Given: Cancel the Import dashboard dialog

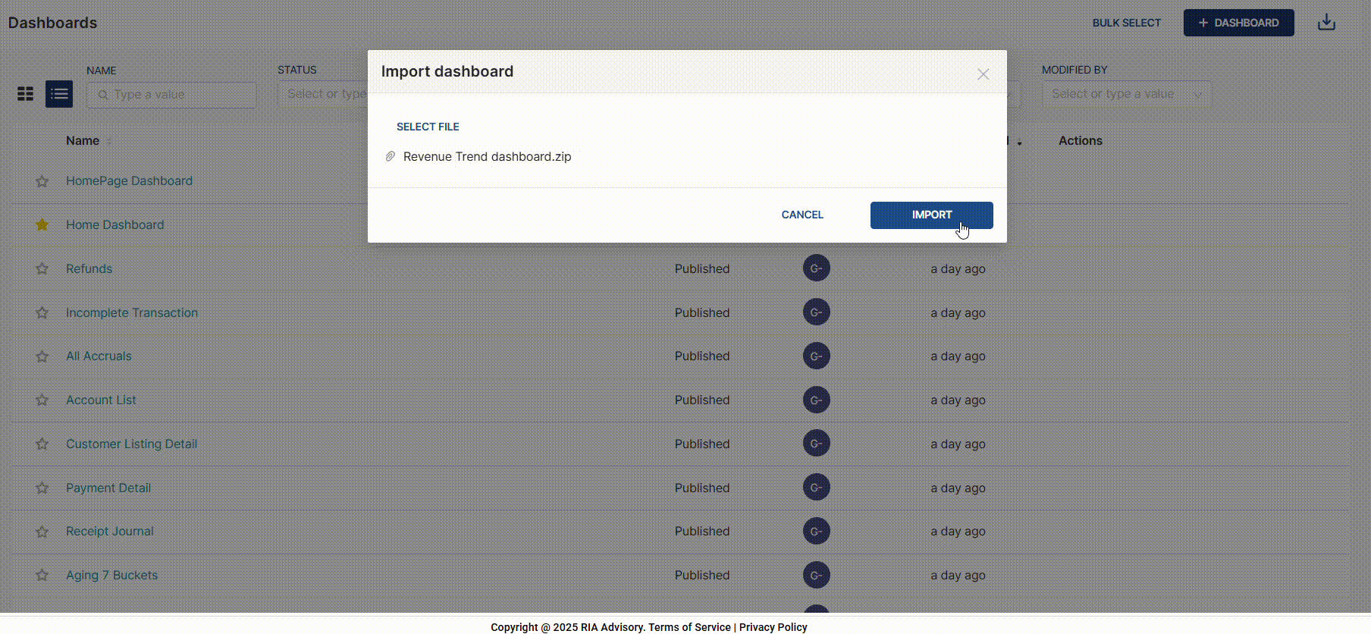Looking at the screenshot, I should pos(802,215).
